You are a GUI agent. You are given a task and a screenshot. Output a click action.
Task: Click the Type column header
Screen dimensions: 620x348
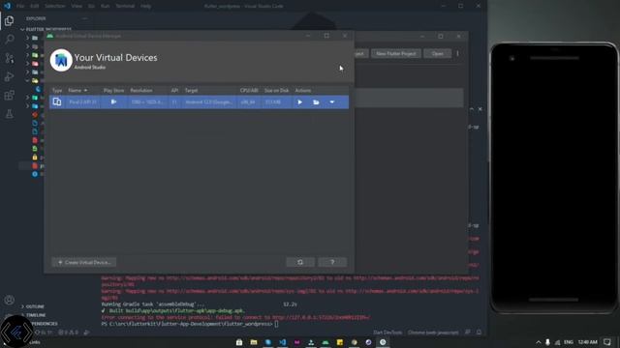57,90
